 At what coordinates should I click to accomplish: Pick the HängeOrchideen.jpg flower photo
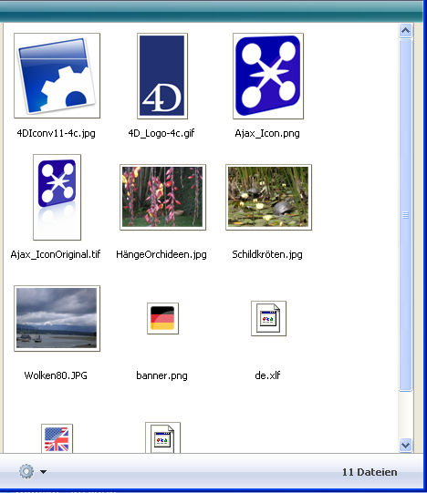point(162,197)
